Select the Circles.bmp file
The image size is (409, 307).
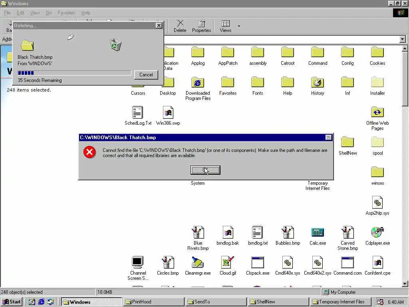(168, 266)
